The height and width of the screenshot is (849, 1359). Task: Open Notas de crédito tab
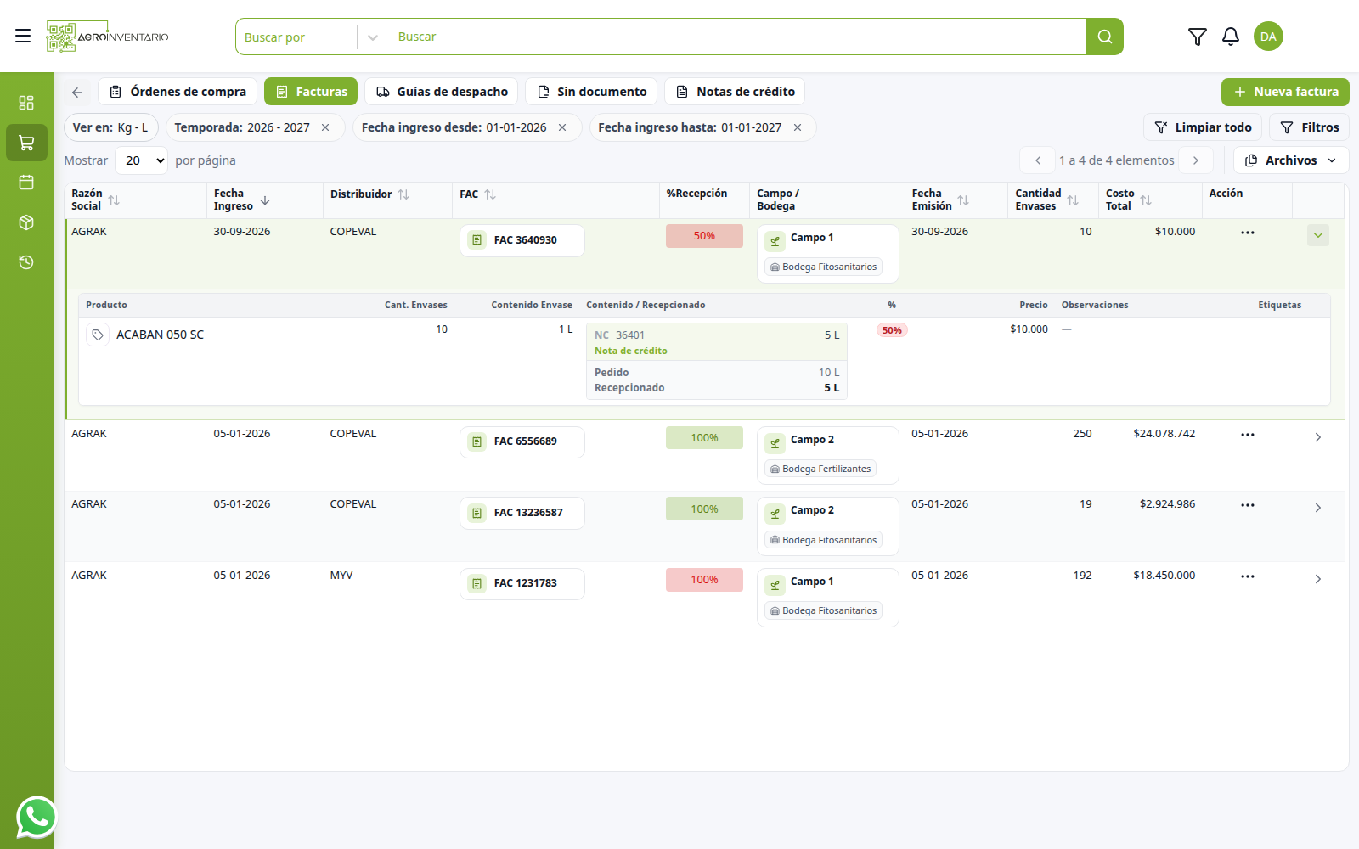(736, 92)
